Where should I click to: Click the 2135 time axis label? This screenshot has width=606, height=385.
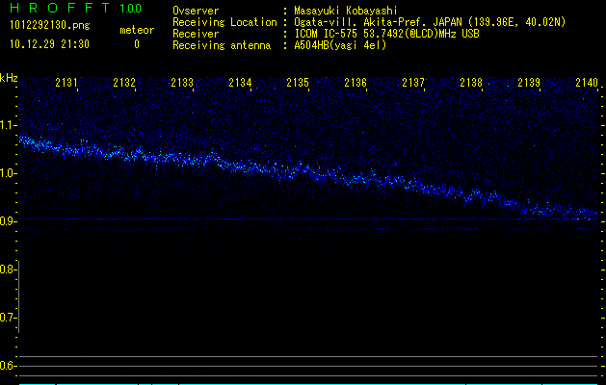[x=298, y=84]
